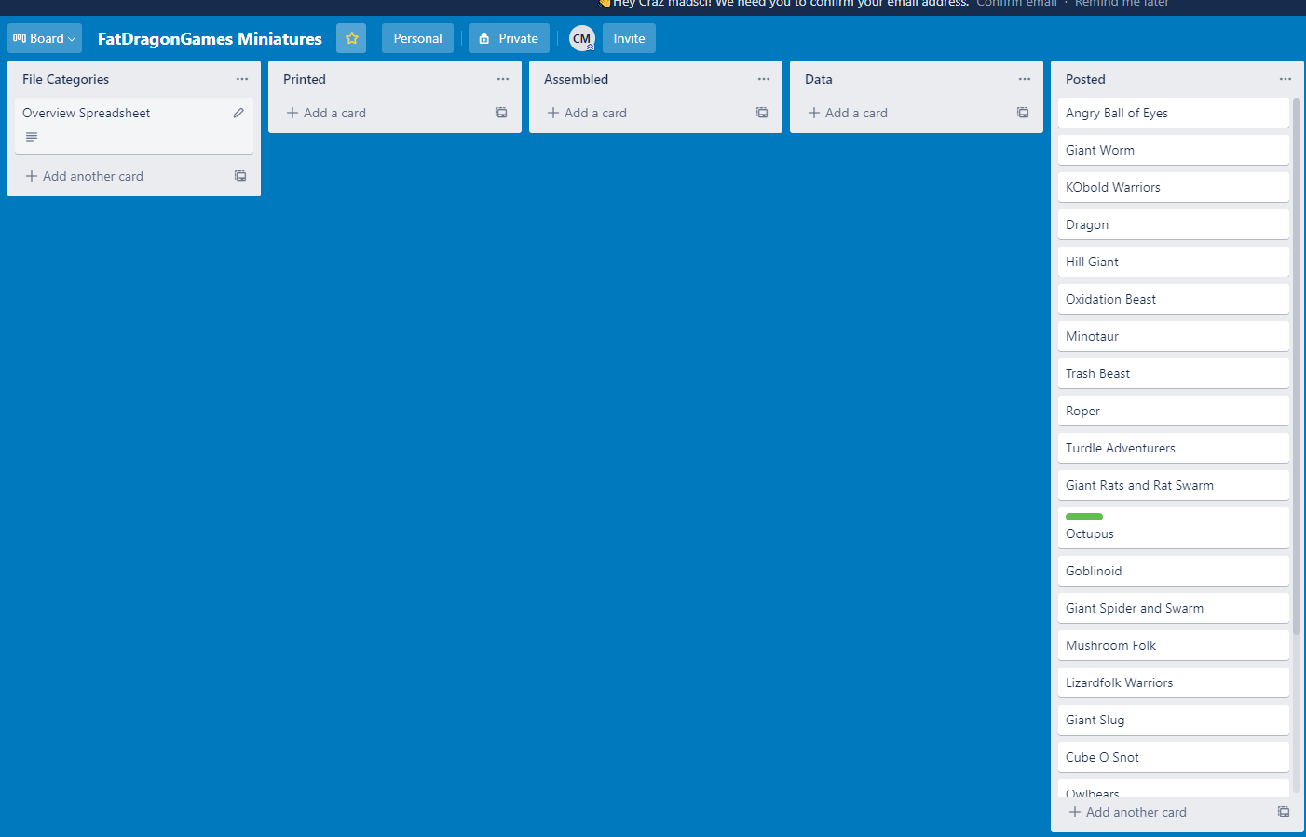
Task: Open the Giant Slug card
Action: coord(1174,720)
